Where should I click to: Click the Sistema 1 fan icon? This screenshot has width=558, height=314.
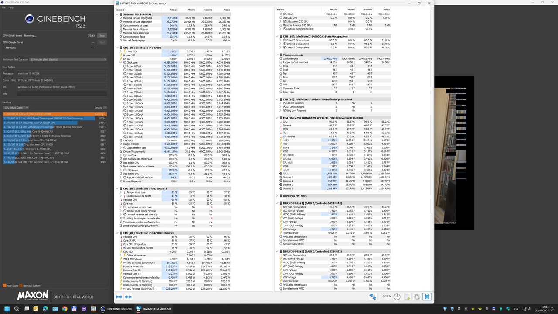pyautogui.click(x=281, y=177)
